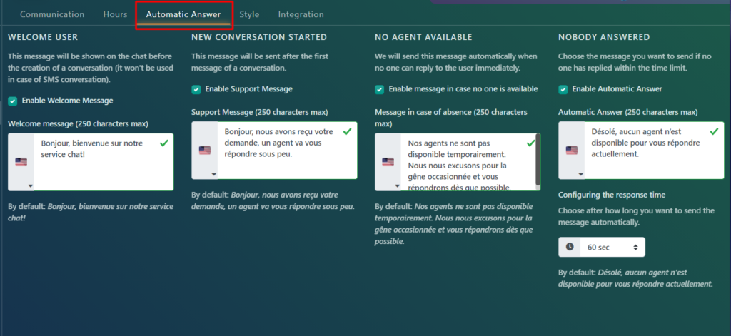Click the flag icon in absence message box
This screenshot has height=336, width=731.
[388, 162]
